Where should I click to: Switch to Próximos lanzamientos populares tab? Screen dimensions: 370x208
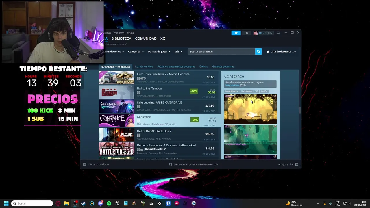click(x=176, y=67)
